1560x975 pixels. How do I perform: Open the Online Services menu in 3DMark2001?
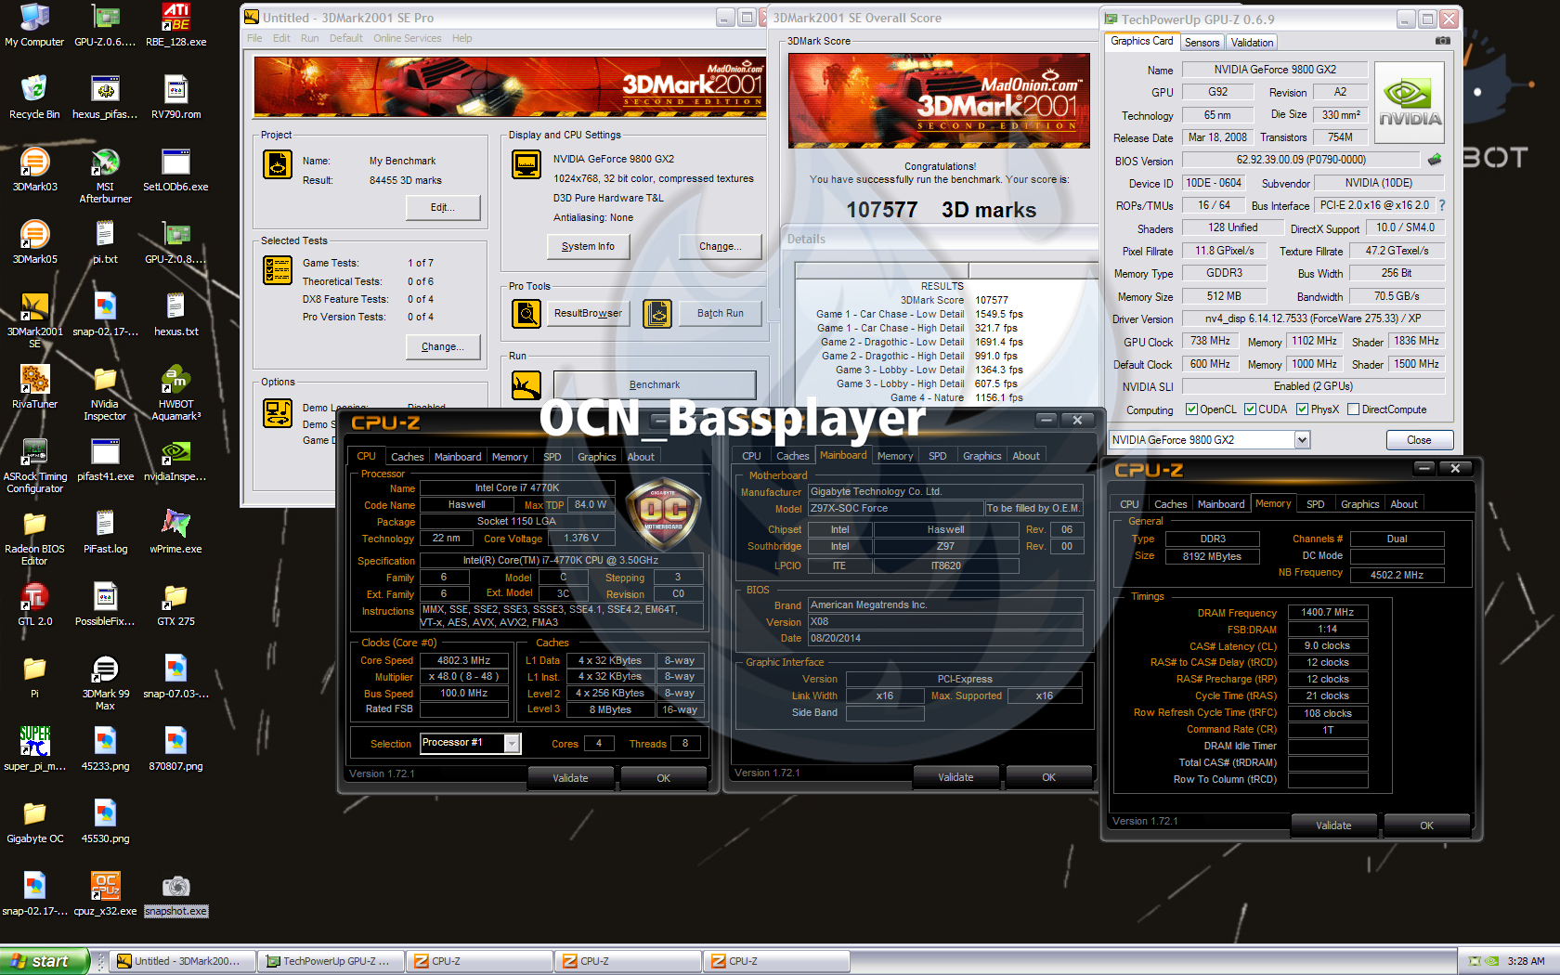coord(407,38)
